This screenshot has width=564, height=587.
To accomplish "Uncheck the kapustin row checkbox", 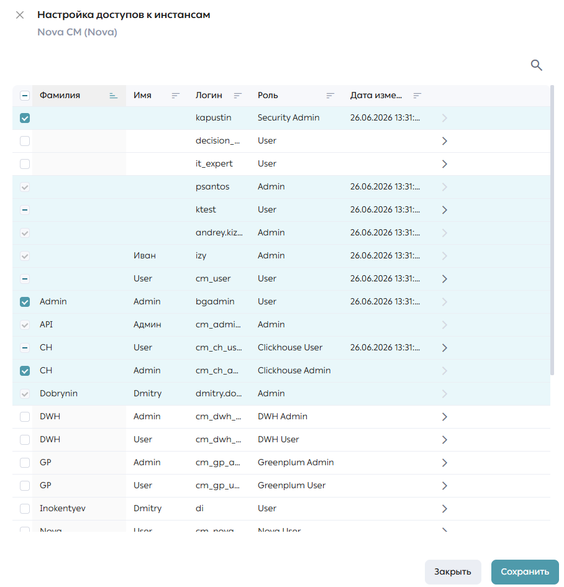I will (x=25, y=118).
